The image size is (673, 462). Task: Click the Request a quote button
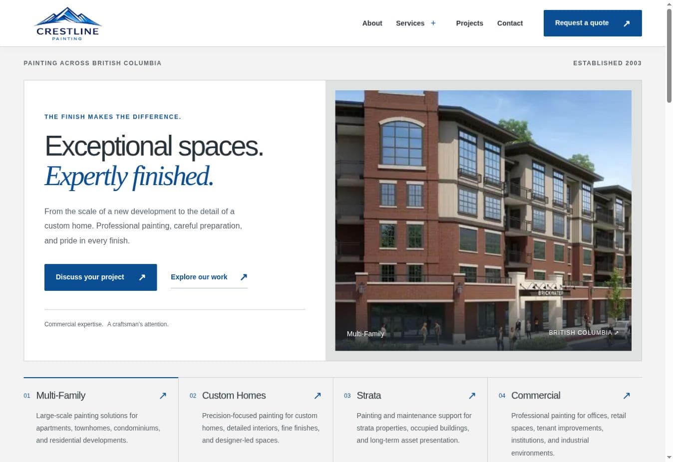[x=593, y=23]
